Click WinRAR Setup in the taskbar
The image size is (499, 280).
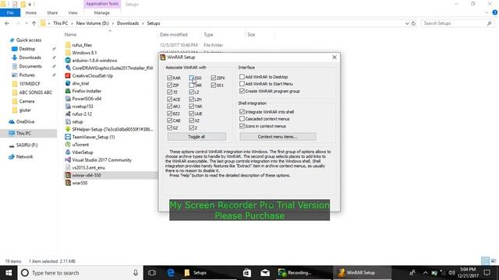tap(362, 273)
